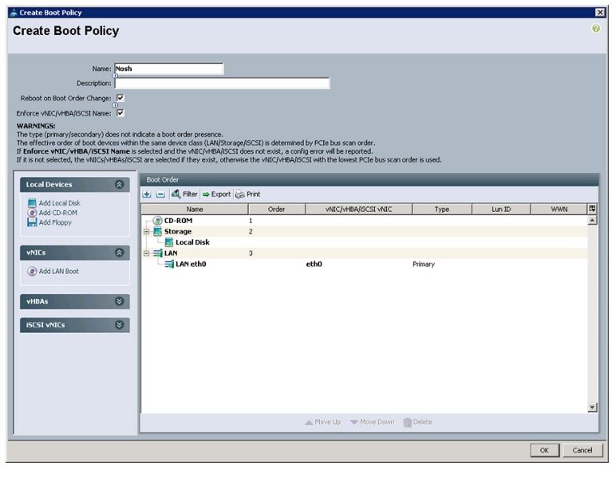This screenshot has width=612, height=486.
Task: Click the Add LAN Boot link
Action: coord(58,271)
